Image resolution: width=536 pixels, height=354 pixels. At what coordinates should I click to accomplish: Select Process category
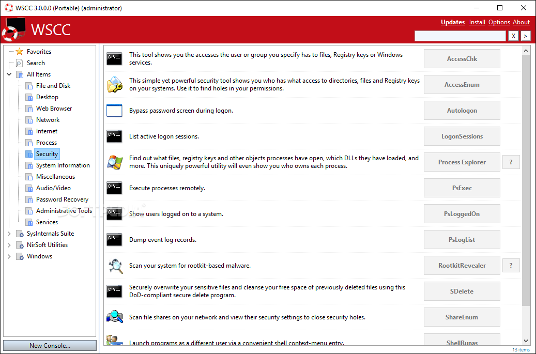pyautogui.click(x=47, y=143)
